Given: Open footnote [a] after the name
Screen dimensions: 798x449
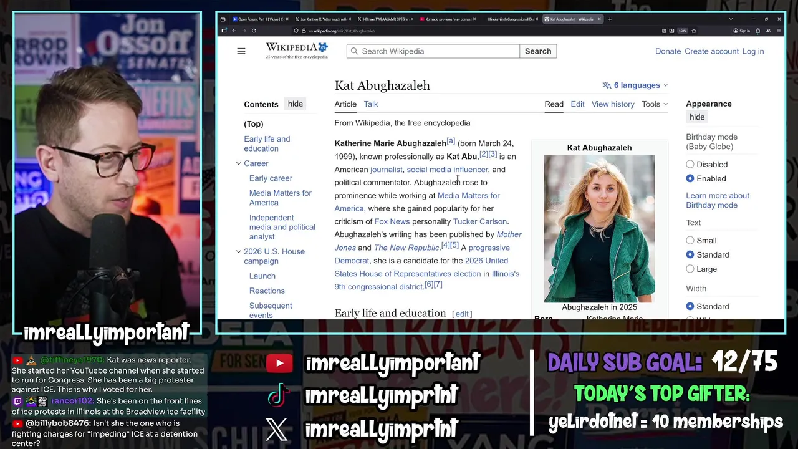Looking at the screenshot, I should point(451,141).
